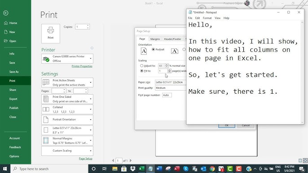
Task: Go back using the arrow icon in sidebar
Action: click(x=6, y=13)
